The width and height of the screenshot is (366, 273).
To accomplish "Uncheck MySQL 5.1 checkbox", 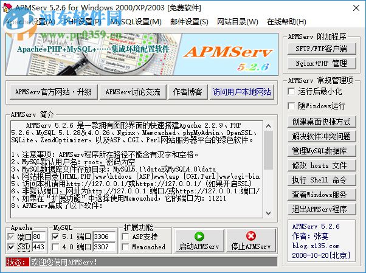I will coord(55,237).
